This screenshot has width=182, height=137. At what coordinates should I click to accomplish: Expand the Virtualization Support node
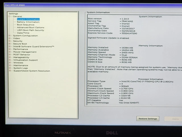coord(10,60)
